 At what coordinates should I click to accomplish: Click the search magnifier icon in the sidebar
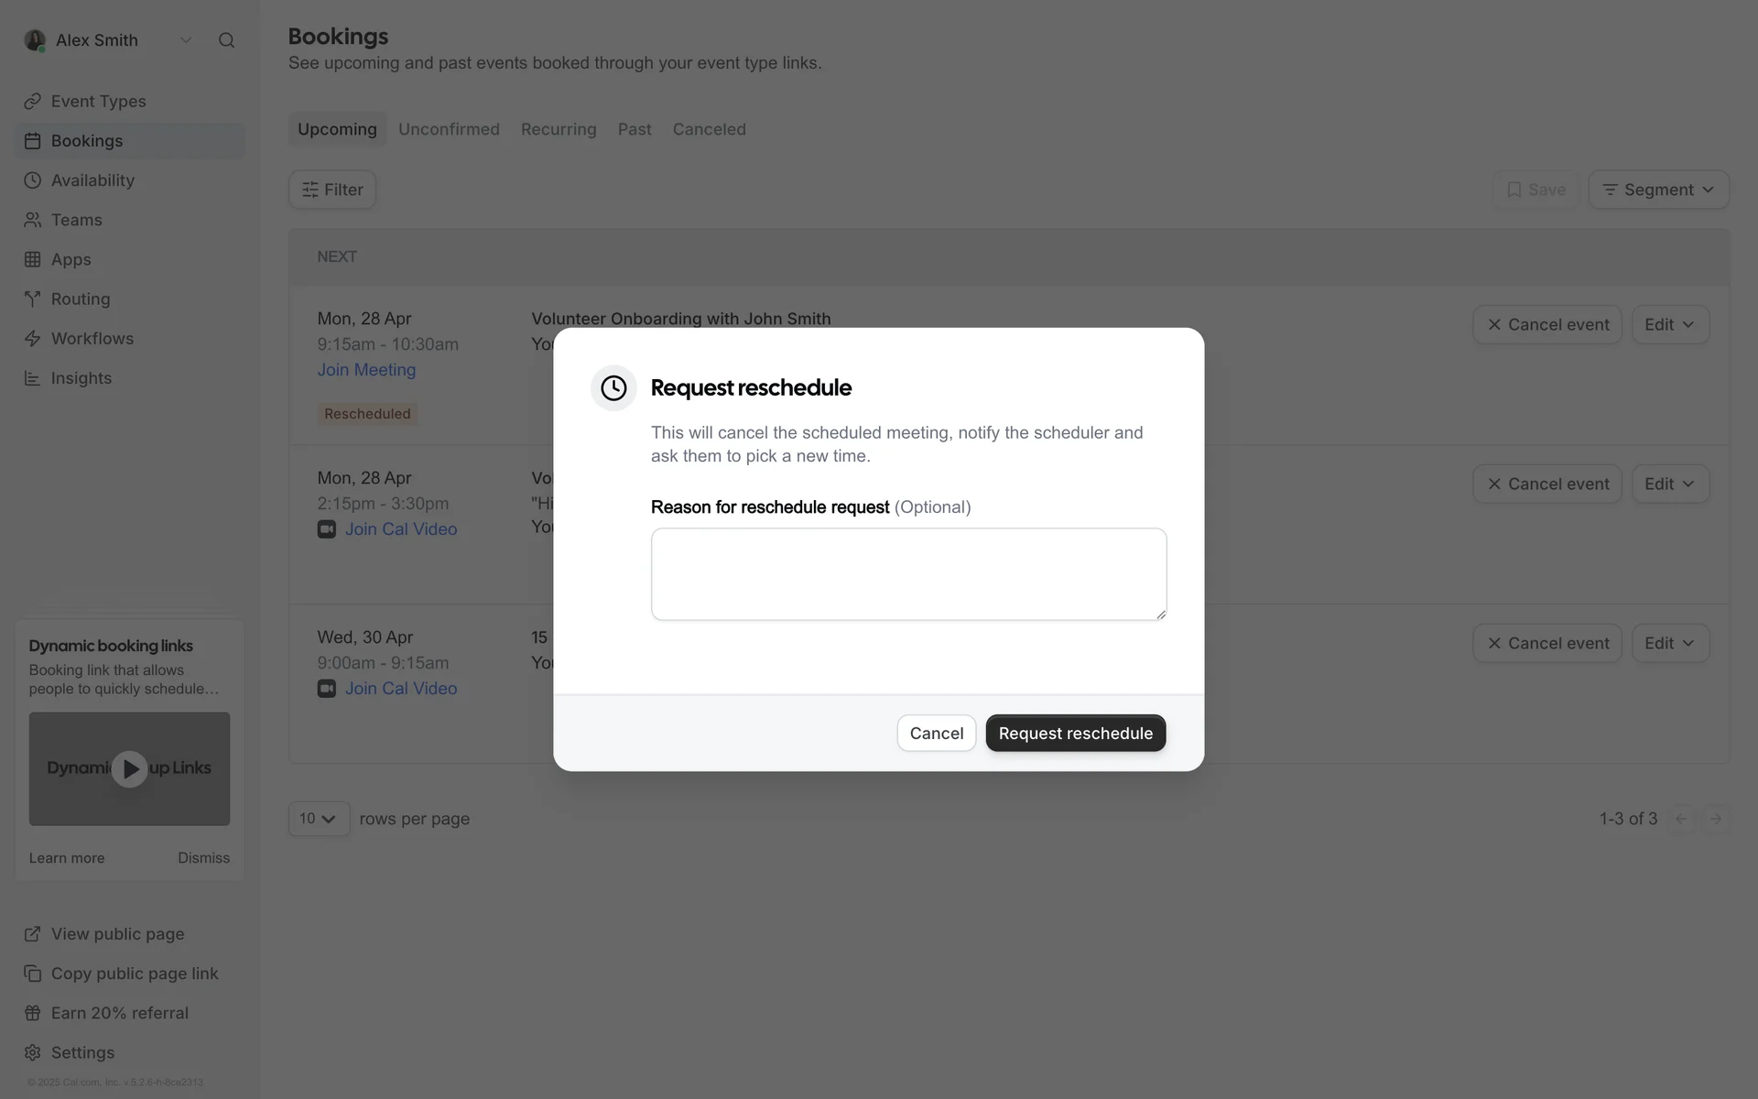(226, 40)
